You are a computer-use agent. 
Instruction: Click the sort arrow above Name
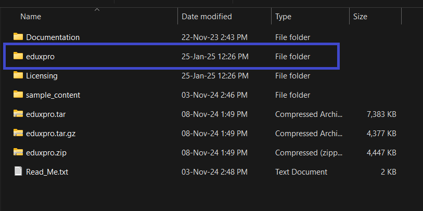[97, 9]
